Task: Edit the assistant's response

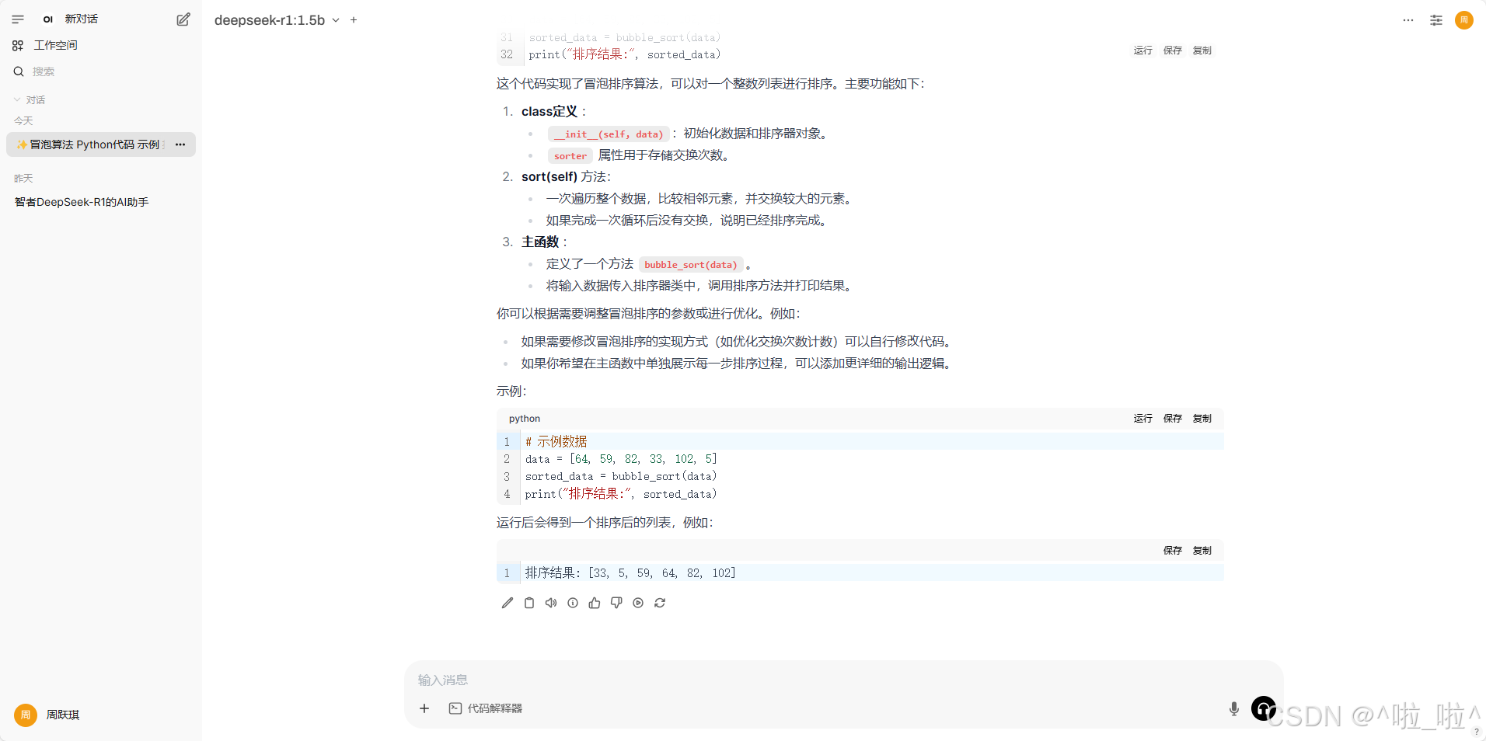Action: click(507, 603)
